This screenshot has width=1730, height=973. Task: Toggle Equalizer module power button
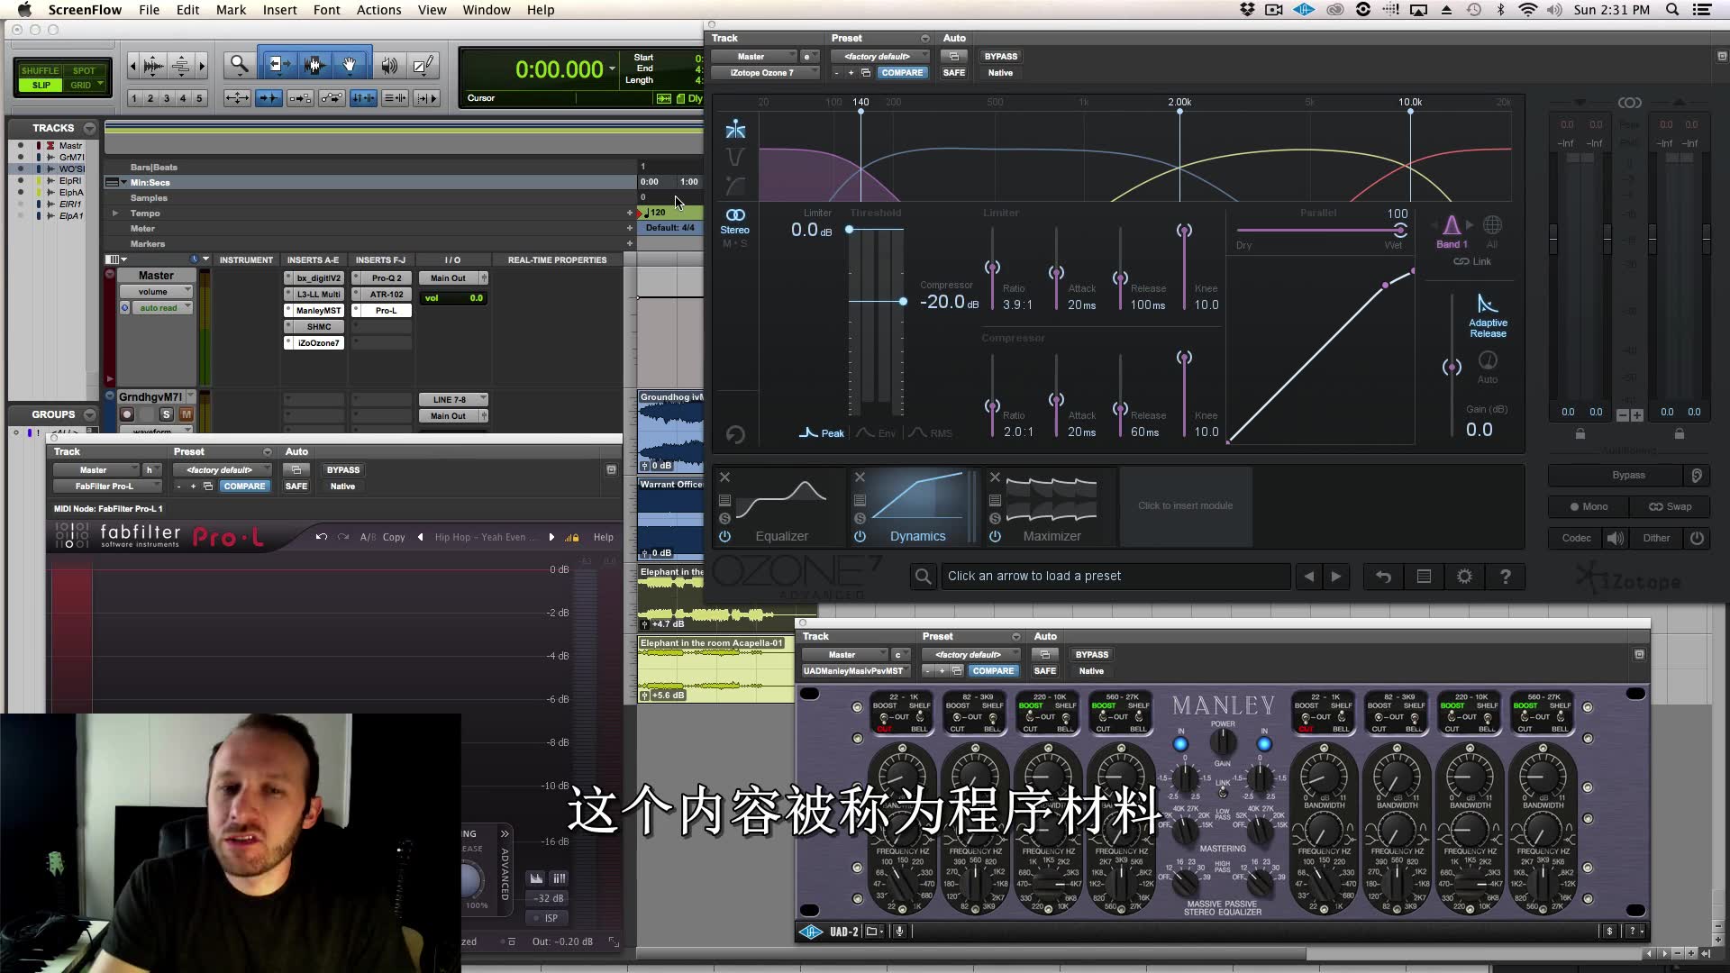tap(724, 536)
